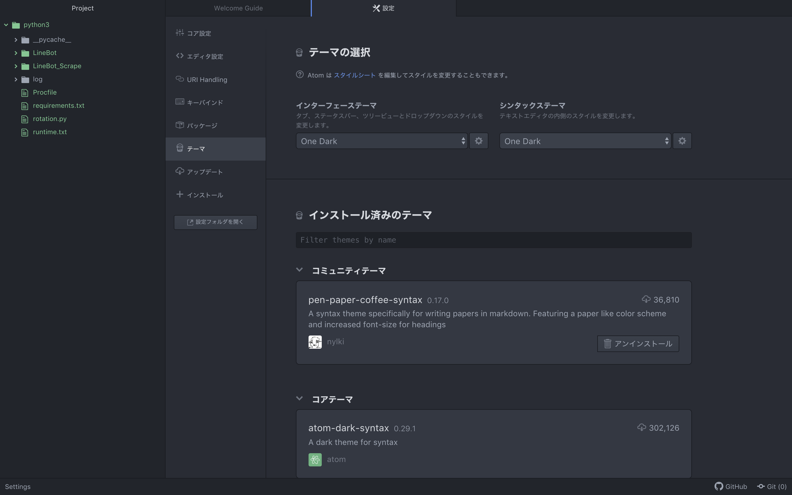
Task: Click the nylki author avatar
Action: pos(315,342)
